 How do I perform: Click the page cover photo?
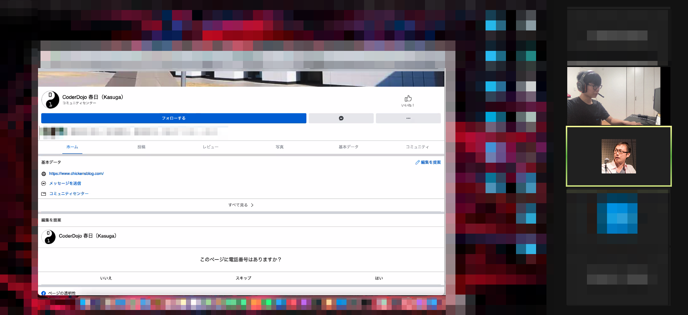[241, 79]
